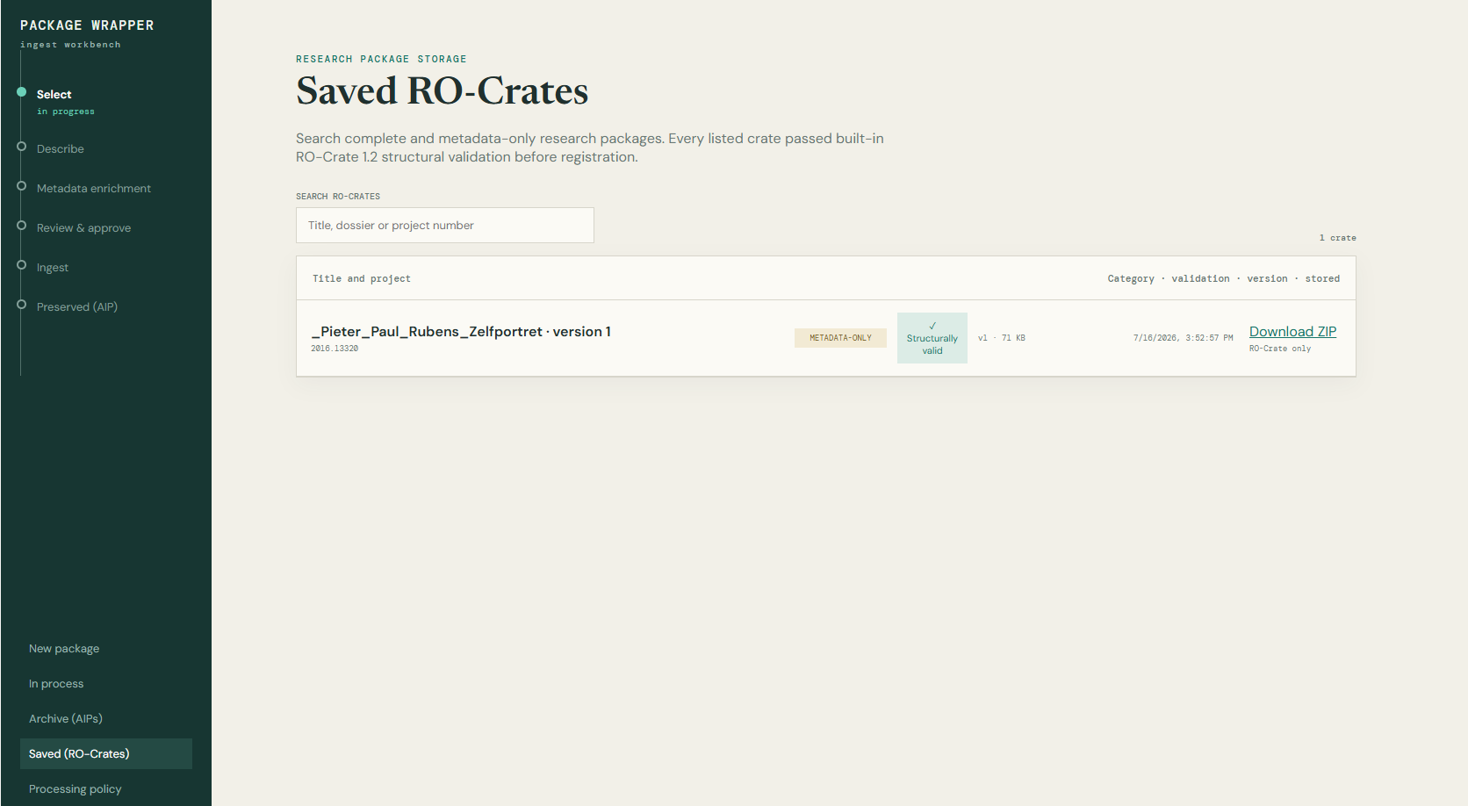Open the Processing policy page
The height and width of the screenshot is (806, 1468).
click(x=106, y=789)
